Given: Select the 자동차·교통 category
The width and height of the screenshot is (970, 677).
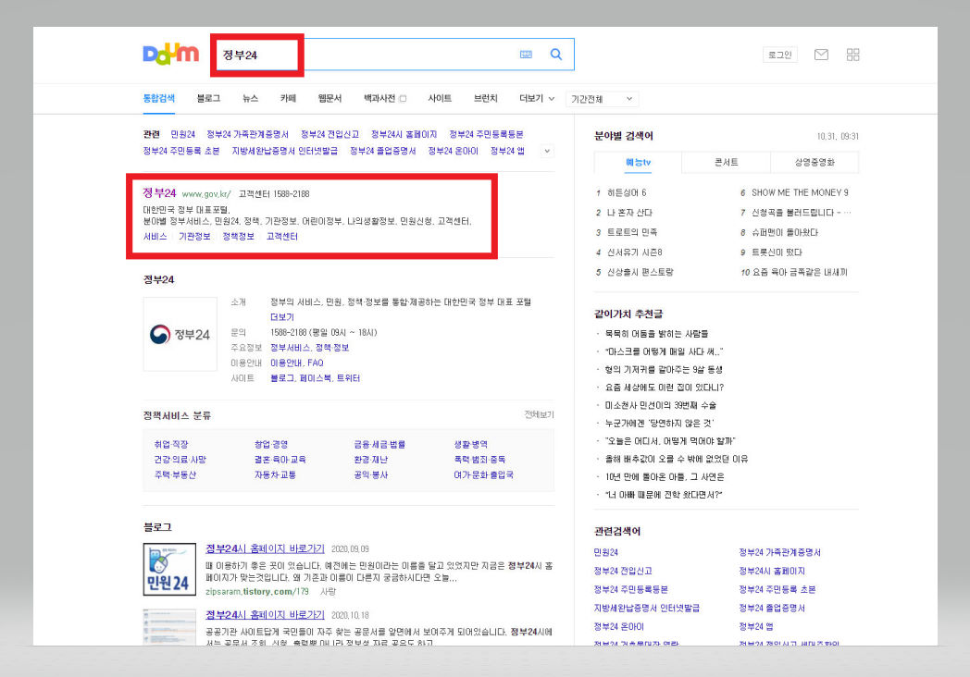Looking at the screenshot, I should click(275, 474).
